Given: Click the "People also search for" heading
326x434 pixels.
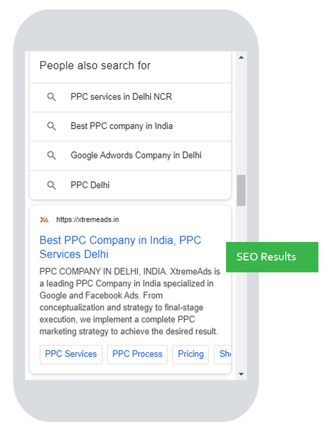Looking at the screenshot, I should pos(94,65).
